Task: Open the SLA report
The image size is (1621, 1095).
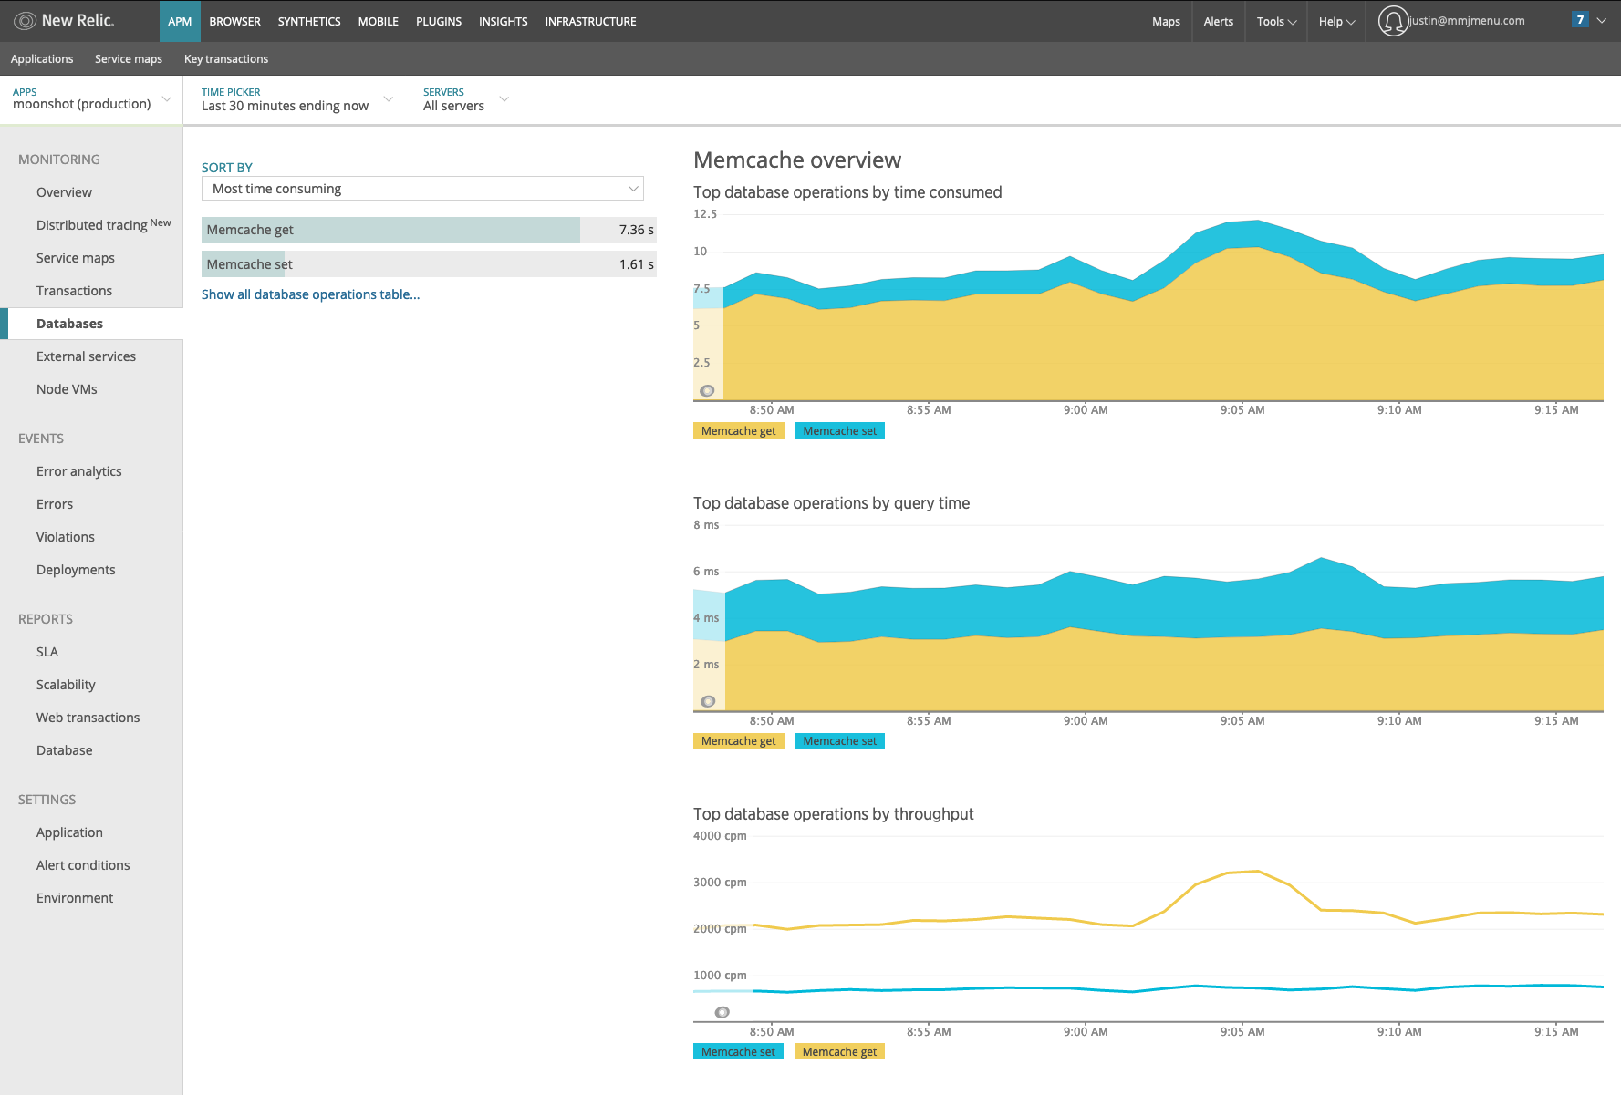Action: pyautogui.click(x=47, y=652)
